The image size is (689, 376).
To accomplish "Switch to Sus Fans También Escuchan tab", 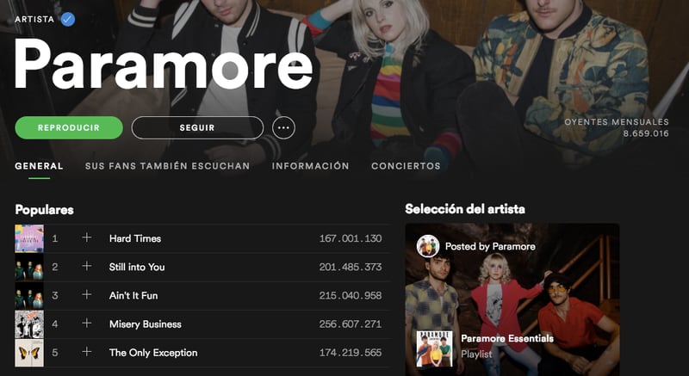I will [167, 166].
